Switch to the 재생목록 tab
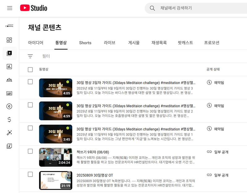The height and width of the screenshot is (193, 247). click(x=159, y=43)
